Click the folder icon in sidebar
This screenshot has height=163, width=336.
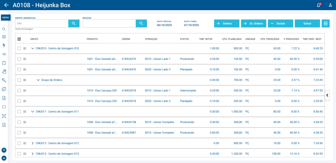pos(4,107)
